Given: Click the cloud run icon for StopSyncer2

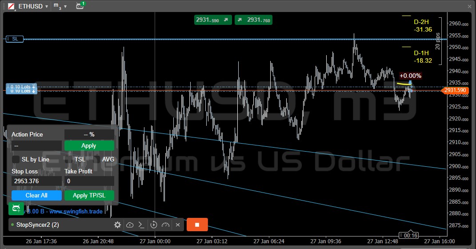Looking at the screenshot, I should click(130, 225).
